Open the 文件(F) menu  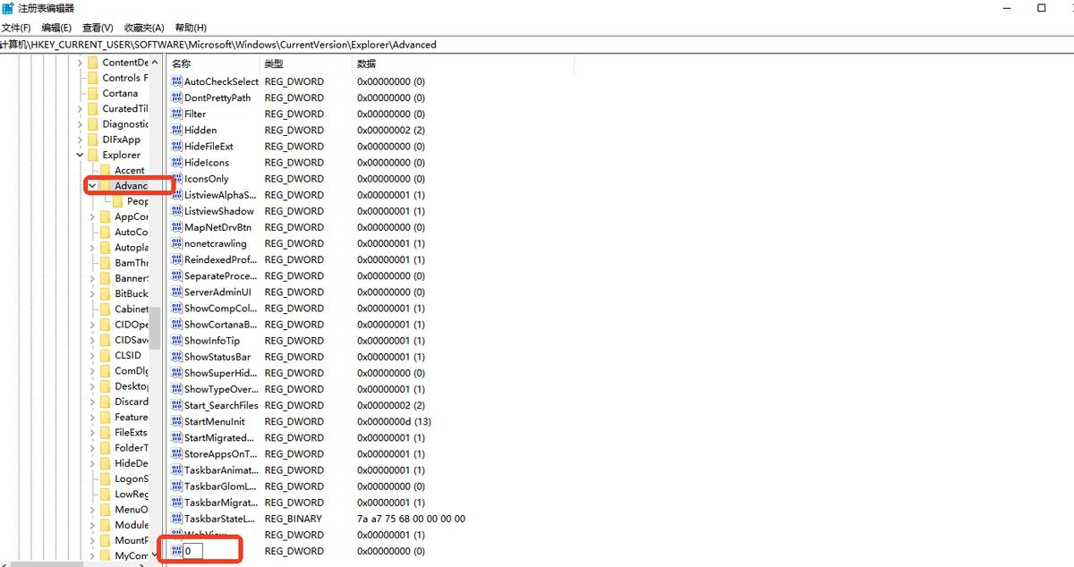click(x=15, y=28)
